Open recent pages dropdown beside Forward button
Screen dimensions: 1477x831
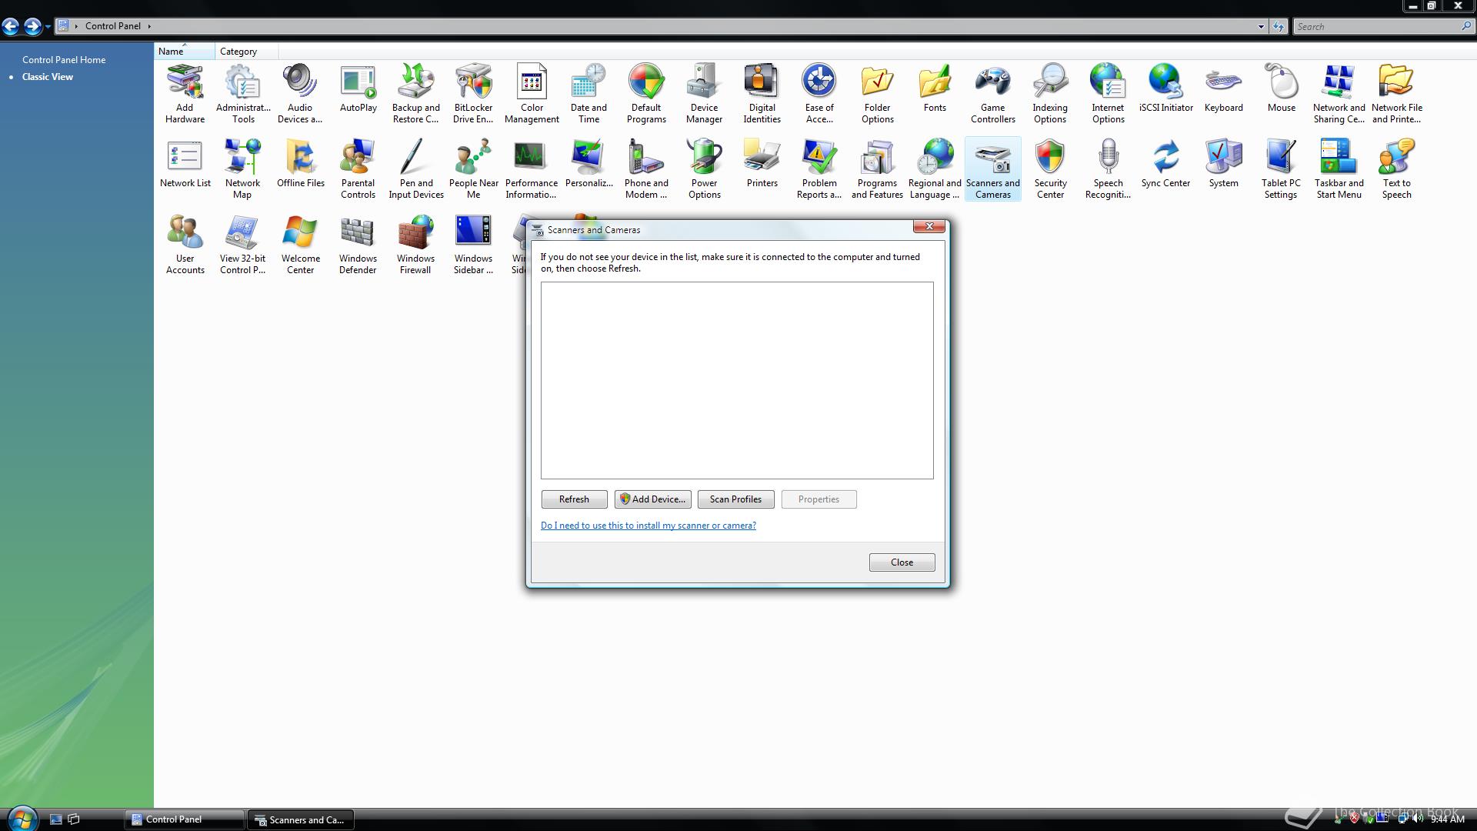[x=48, y=26]
